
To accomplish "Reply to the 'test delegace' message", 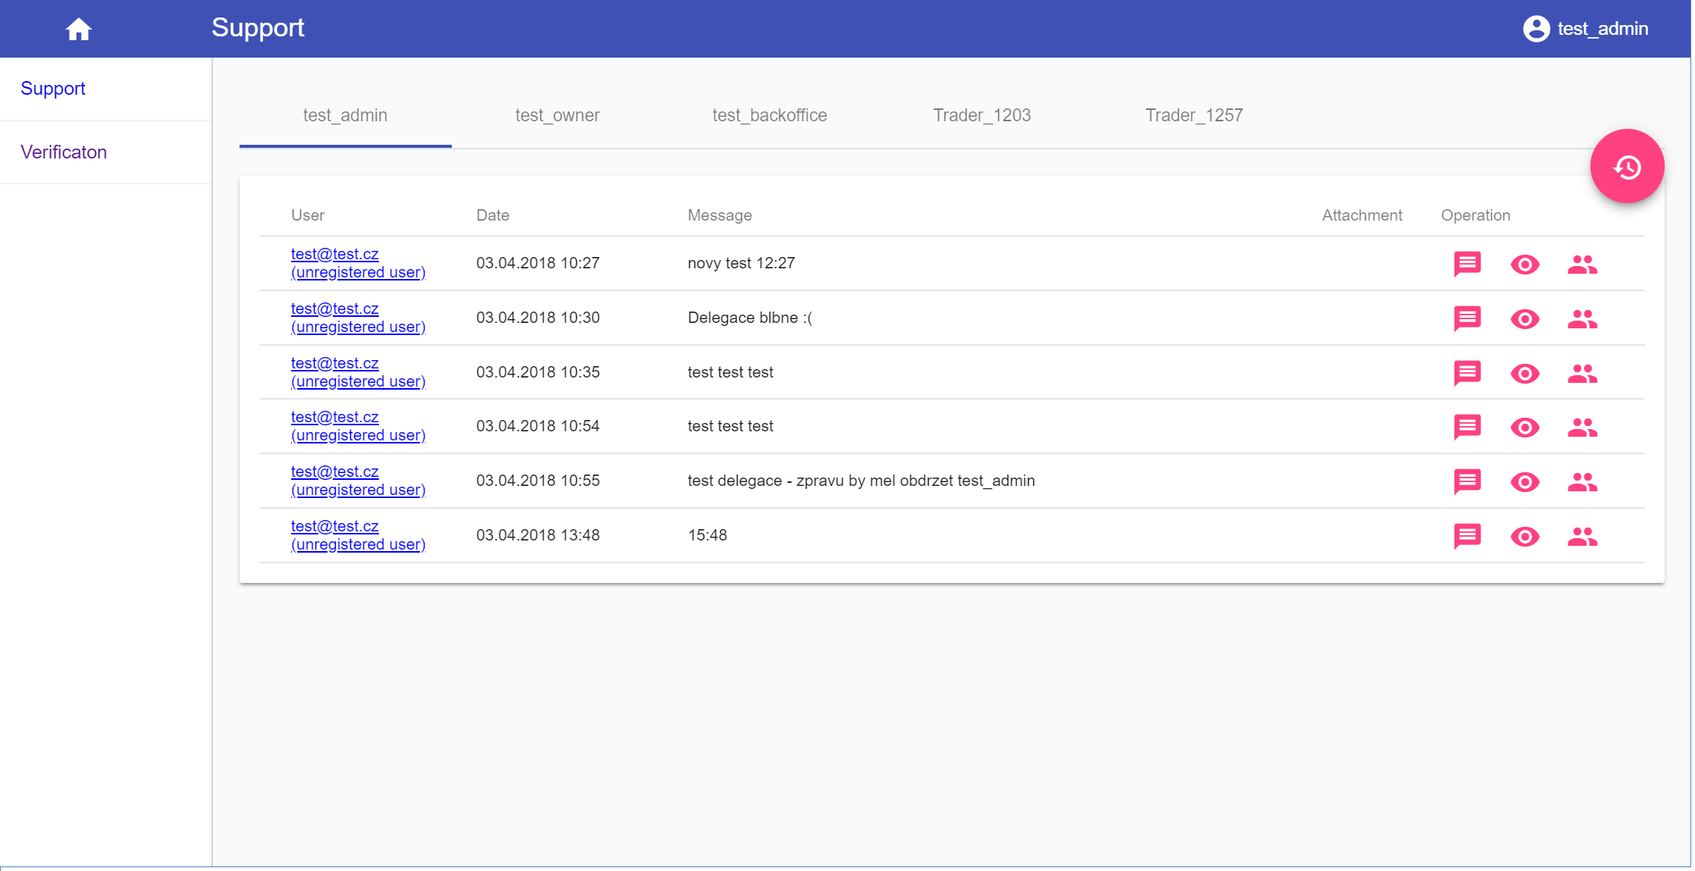I will (x=1467, y=481).
